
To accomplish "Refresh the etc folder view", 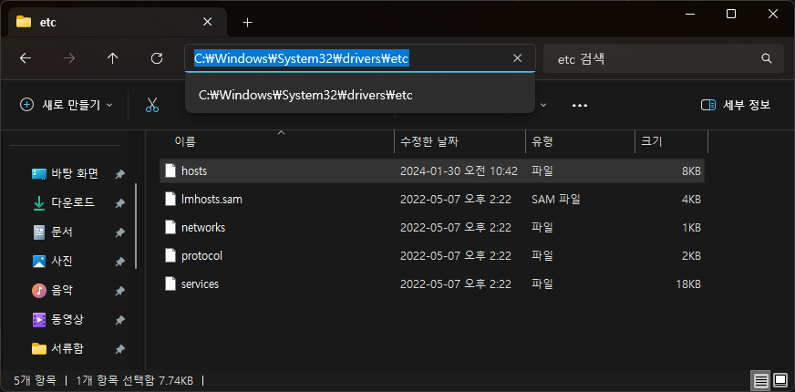I will [x=157, y=58].
